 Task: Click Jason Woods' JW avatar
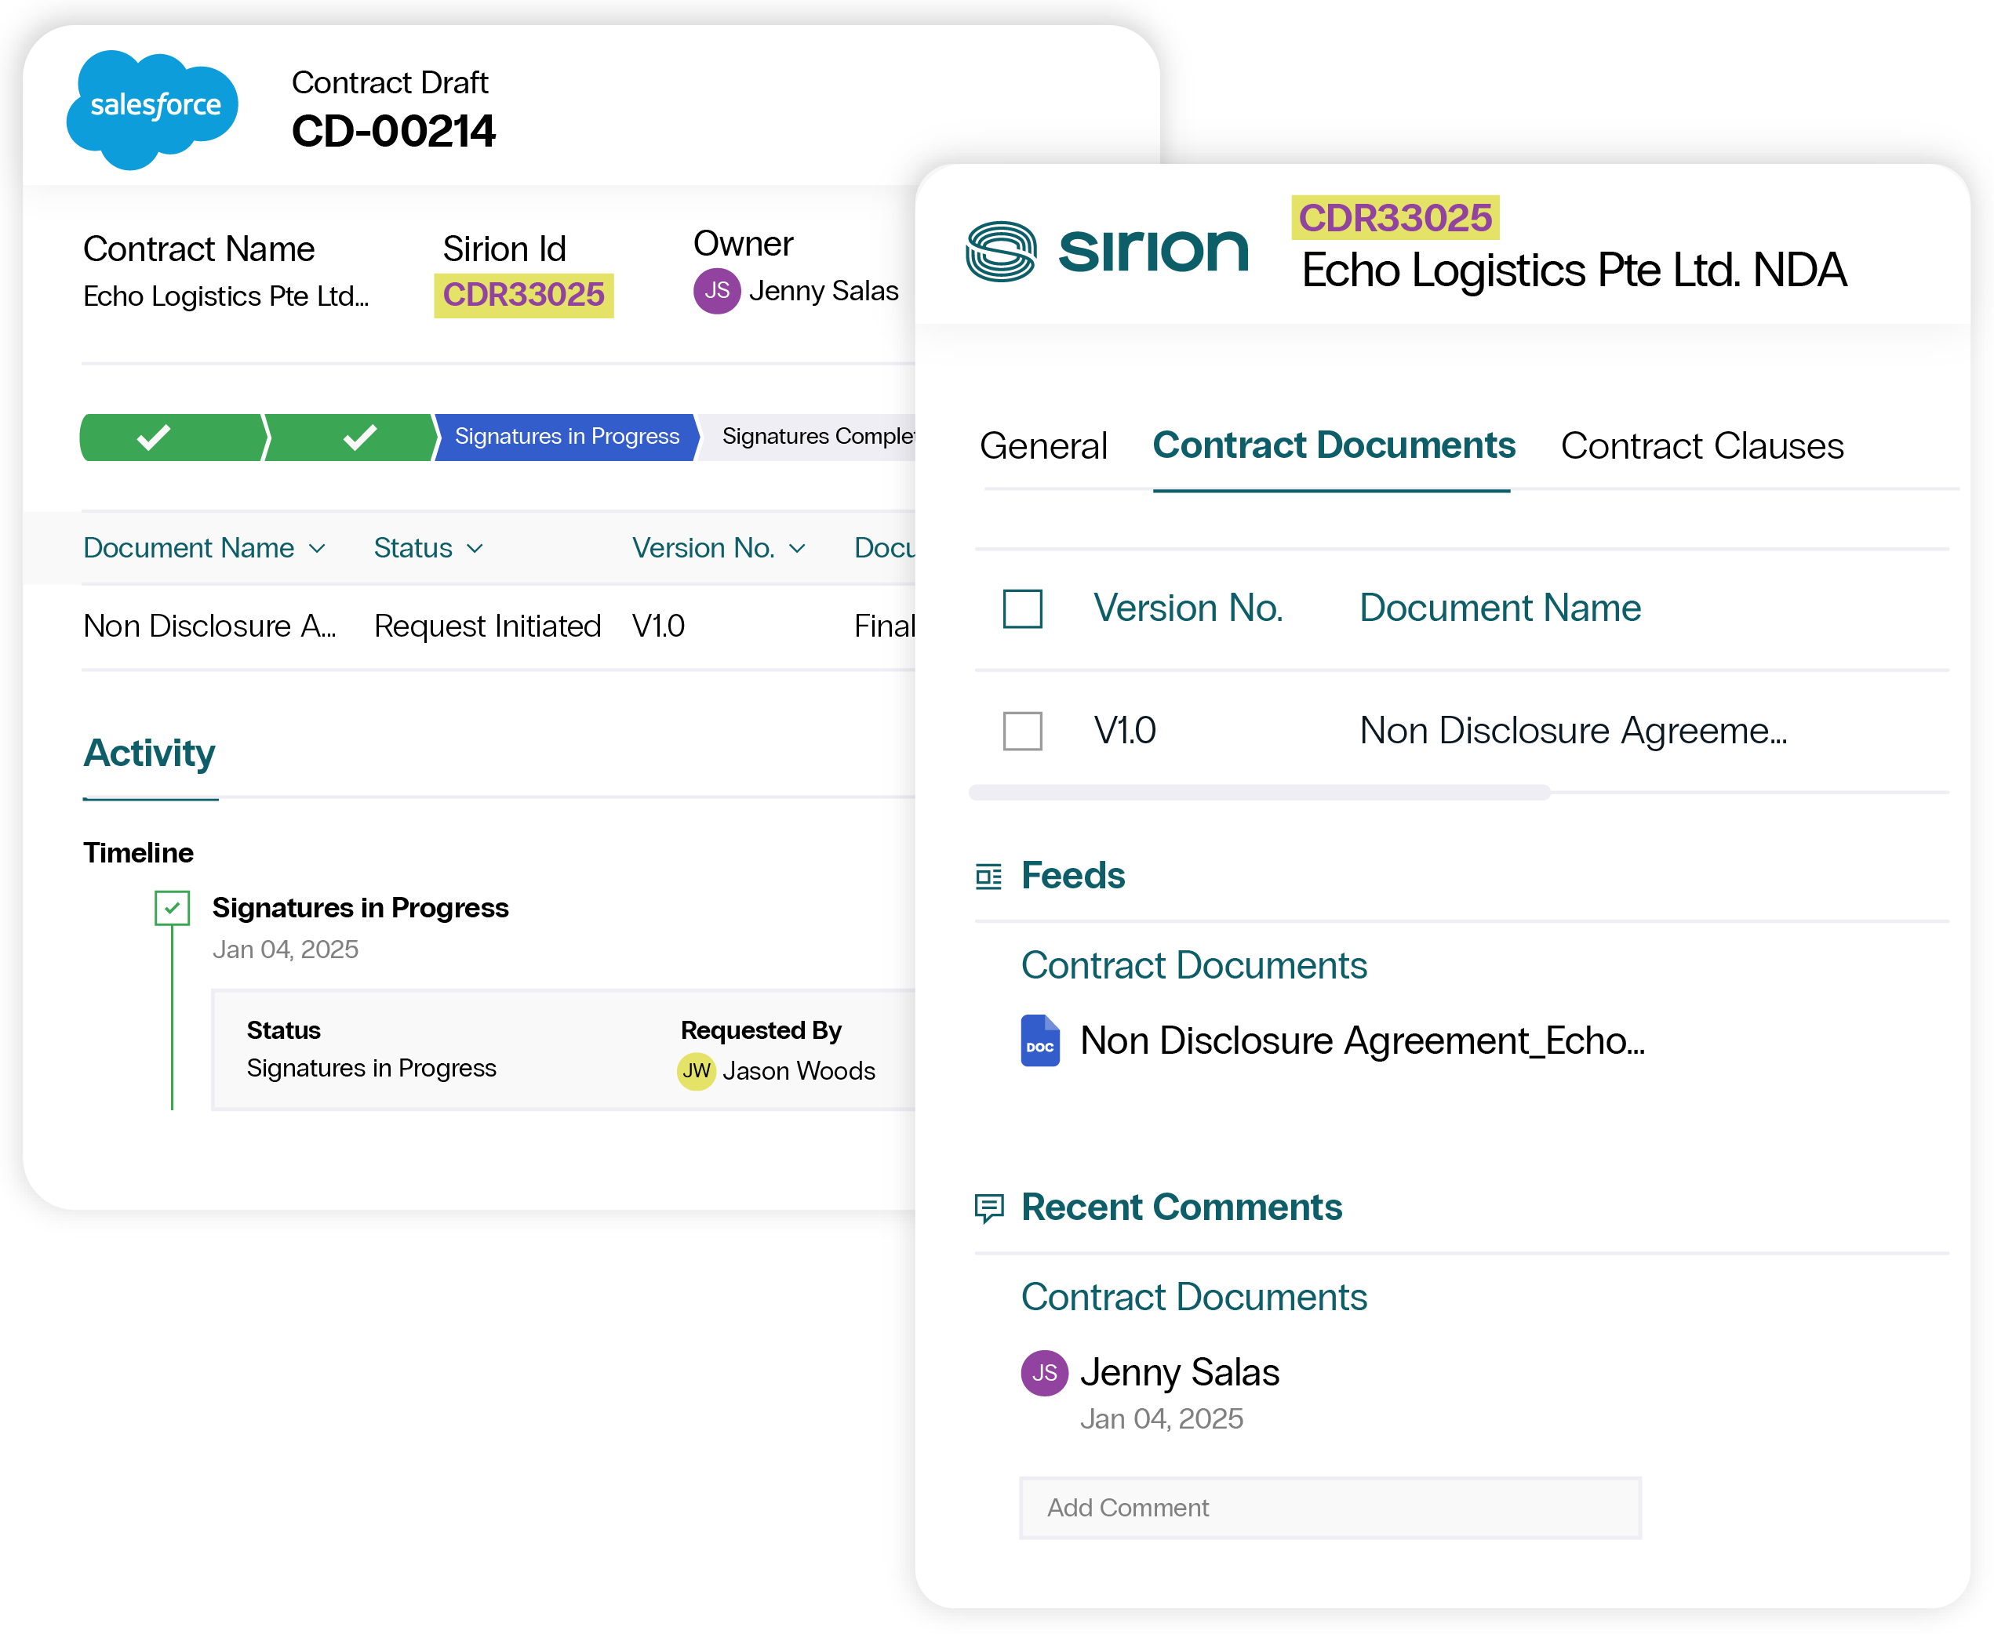point(696,1071)
